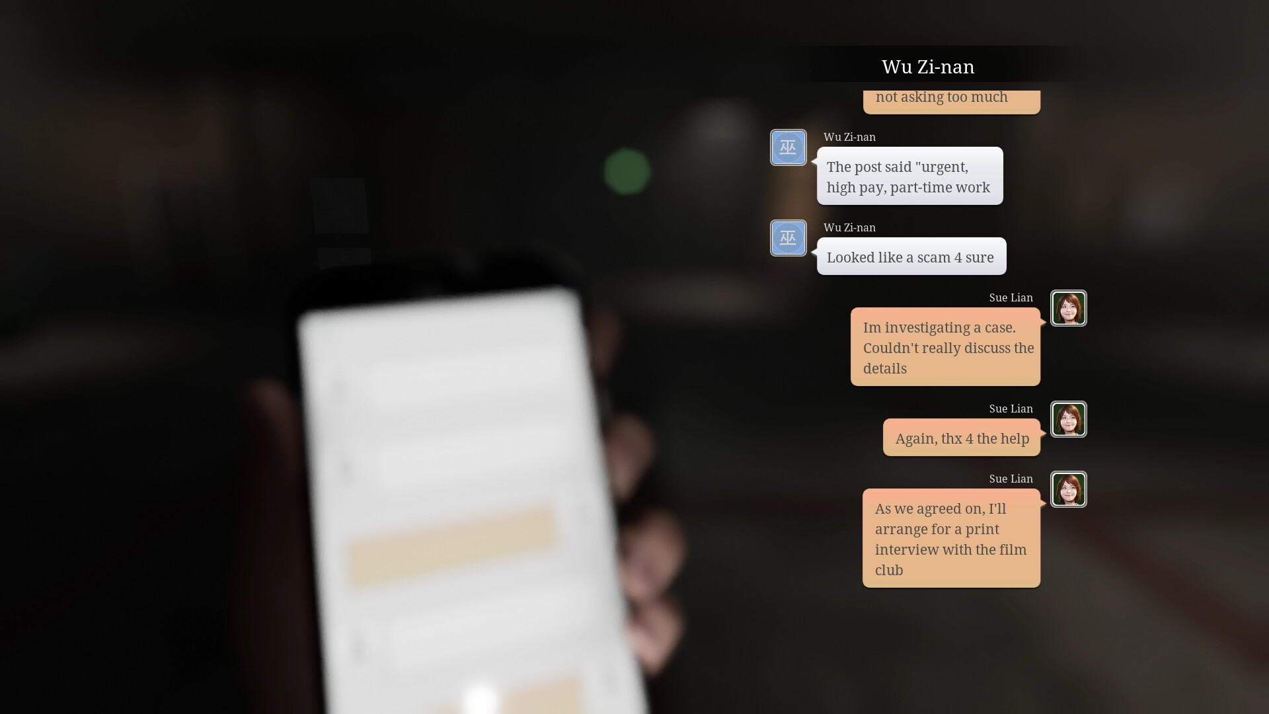
Task: Click the translation icon on Wu Zi-nan's first message
Action: coord(788,147)
